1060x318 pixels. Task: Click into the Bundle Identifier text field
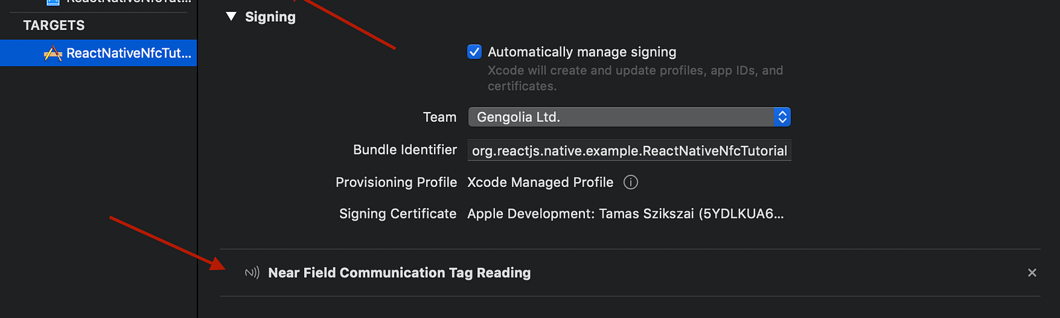(x=629, y=150)
